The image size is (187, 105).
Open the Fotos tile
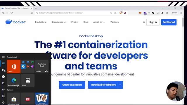[x=28, y=80]
